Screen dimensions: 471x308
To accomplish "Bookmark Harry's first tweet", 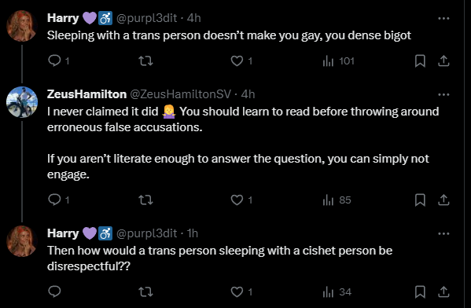I will pyautogui.click(x=420, y=61).
